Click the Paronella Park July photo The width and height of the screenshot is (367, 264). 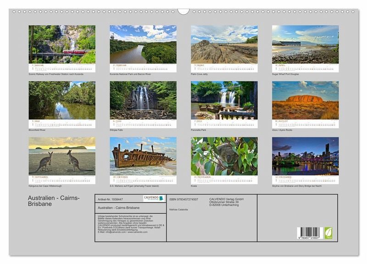(x=224, y=101)
